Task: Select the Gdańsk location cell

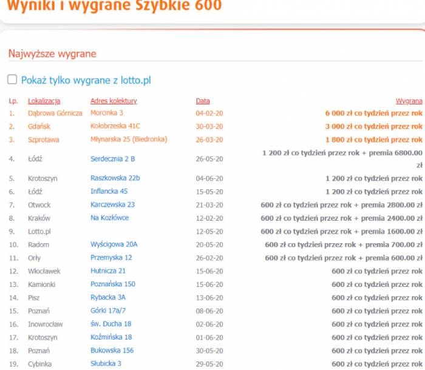Action: (39, 127)
